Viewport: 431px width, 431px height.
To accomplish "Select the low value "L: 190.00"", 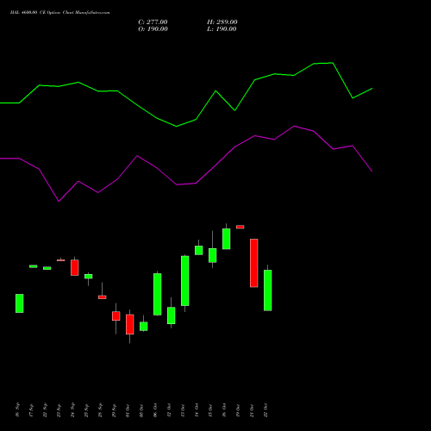I will pos(222,29).
